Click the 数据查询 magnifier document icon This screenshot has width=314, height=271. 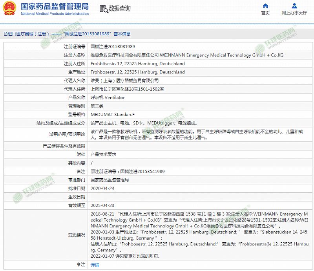[104, 9]
